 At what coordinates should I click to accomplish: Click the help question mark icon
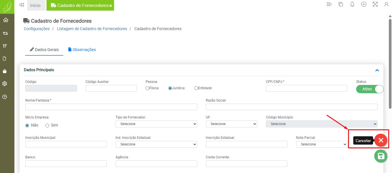tap(5, 97)
